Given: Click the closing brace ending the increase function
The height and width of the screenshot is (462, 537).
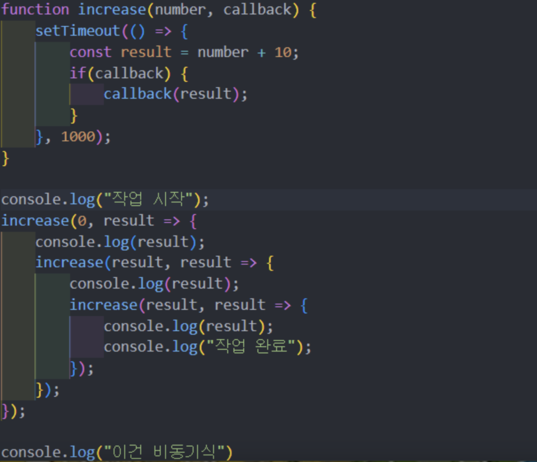Looking at the screenshot, I should (6, 158).
